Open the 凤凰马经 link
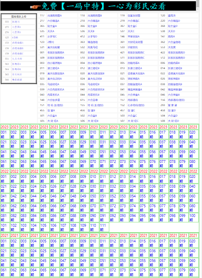This screenshot has width=202, height=278. (93, 47)
